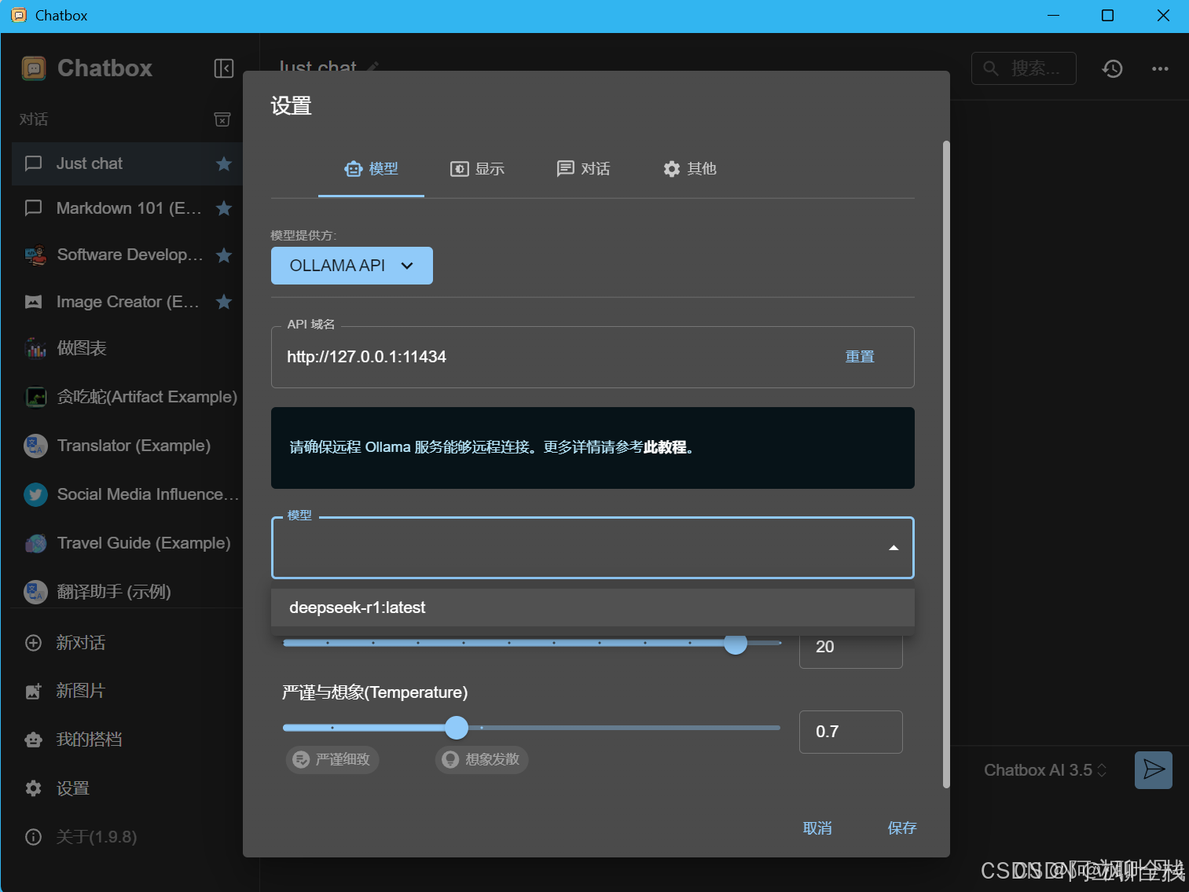The width and height of the screenshot is (1189, 892).
Task: Open Image Creator conversation
Action: click(127, 302)
